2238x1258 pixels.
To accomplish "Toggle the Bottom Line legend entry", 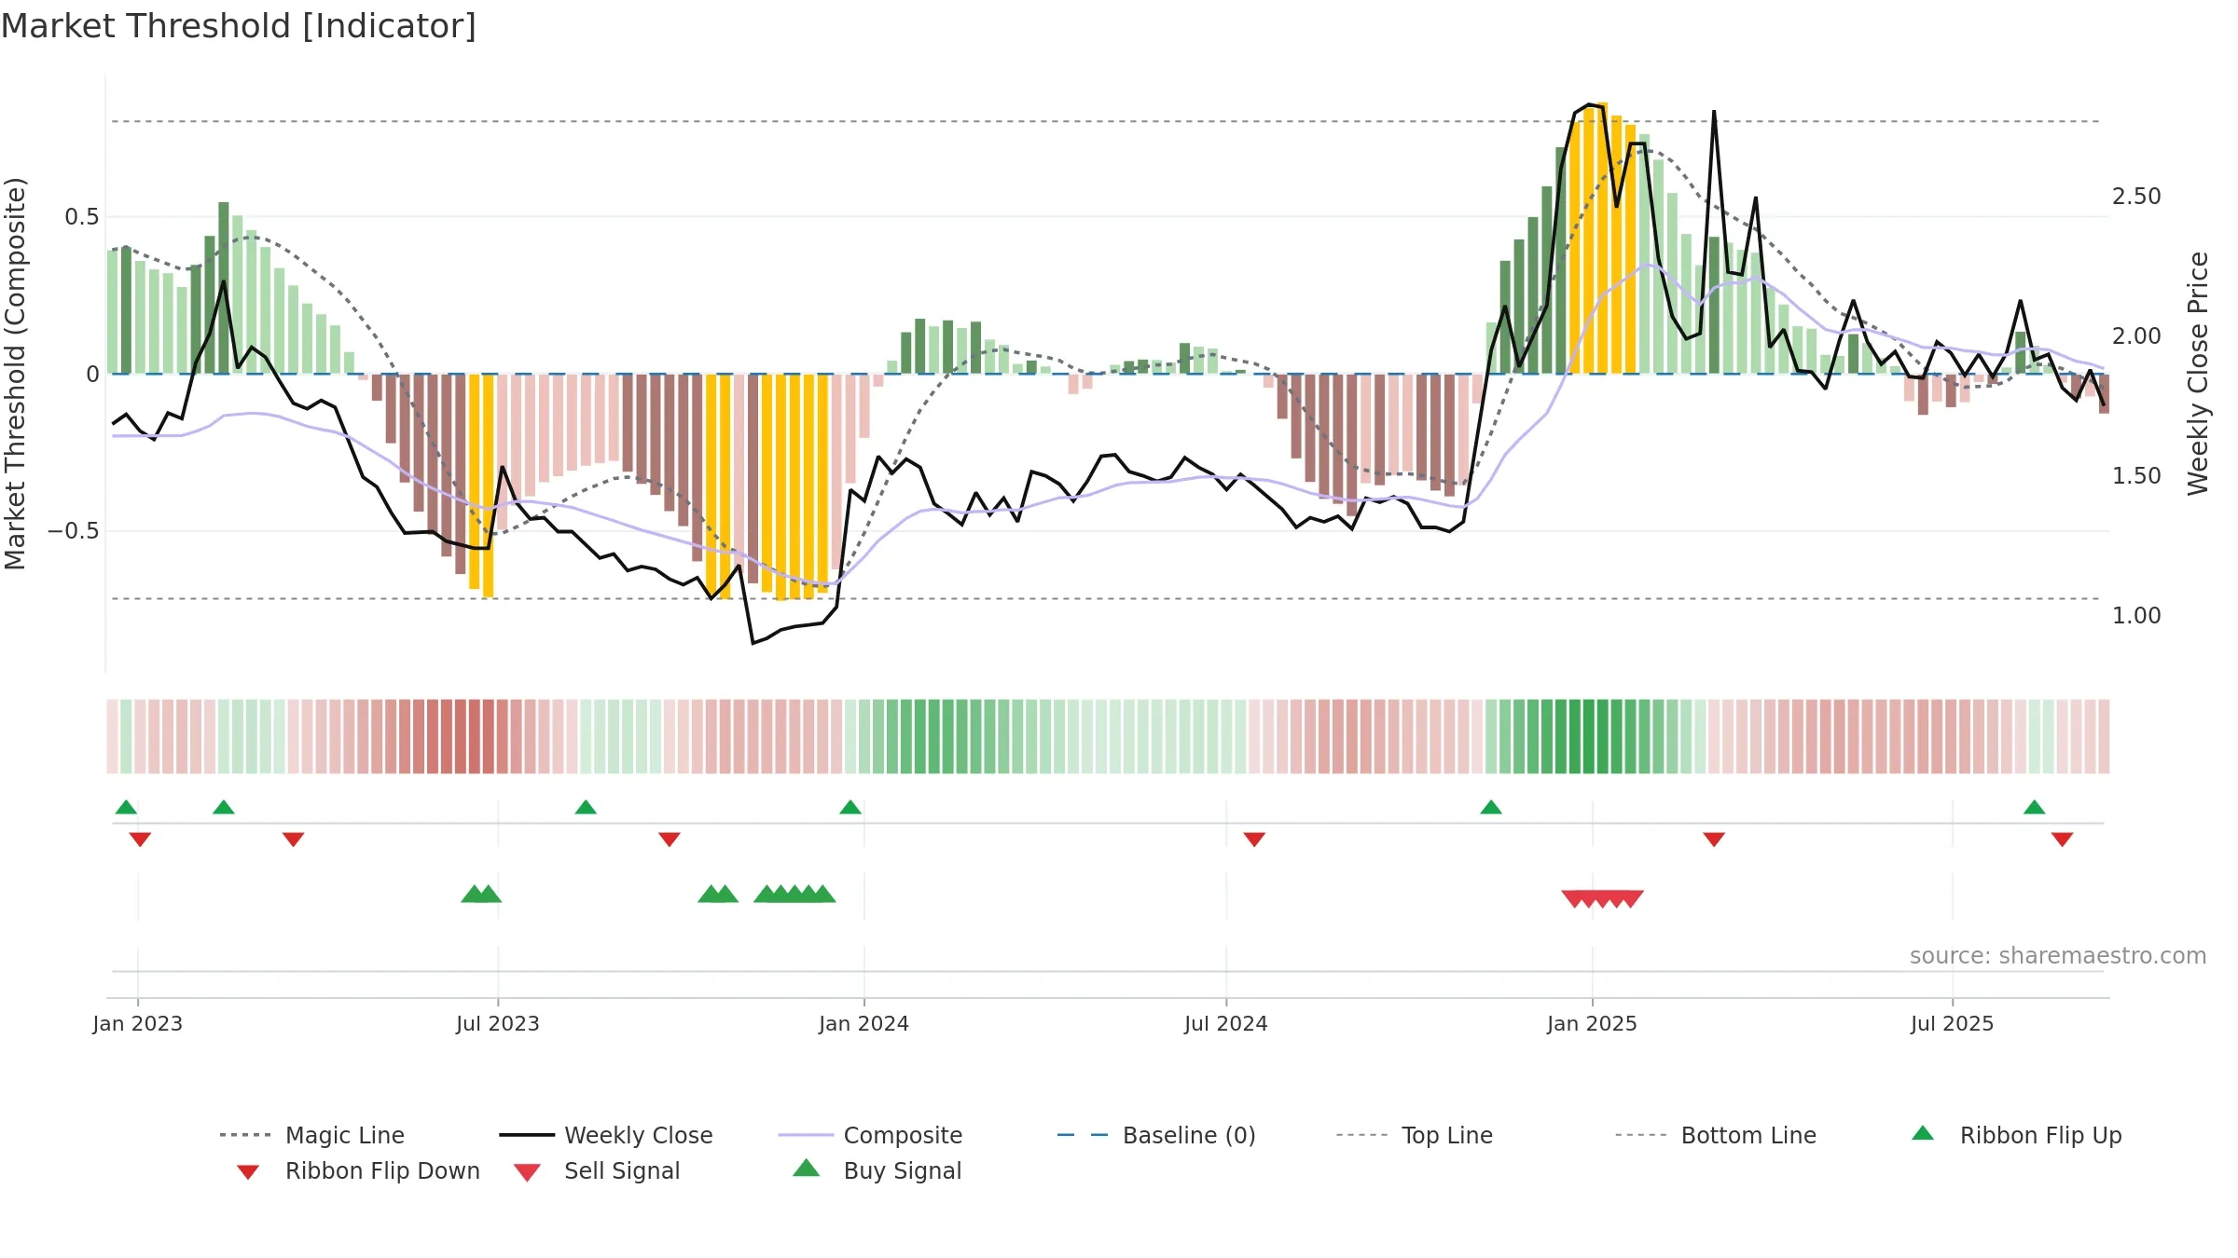I will 1716,1135.
